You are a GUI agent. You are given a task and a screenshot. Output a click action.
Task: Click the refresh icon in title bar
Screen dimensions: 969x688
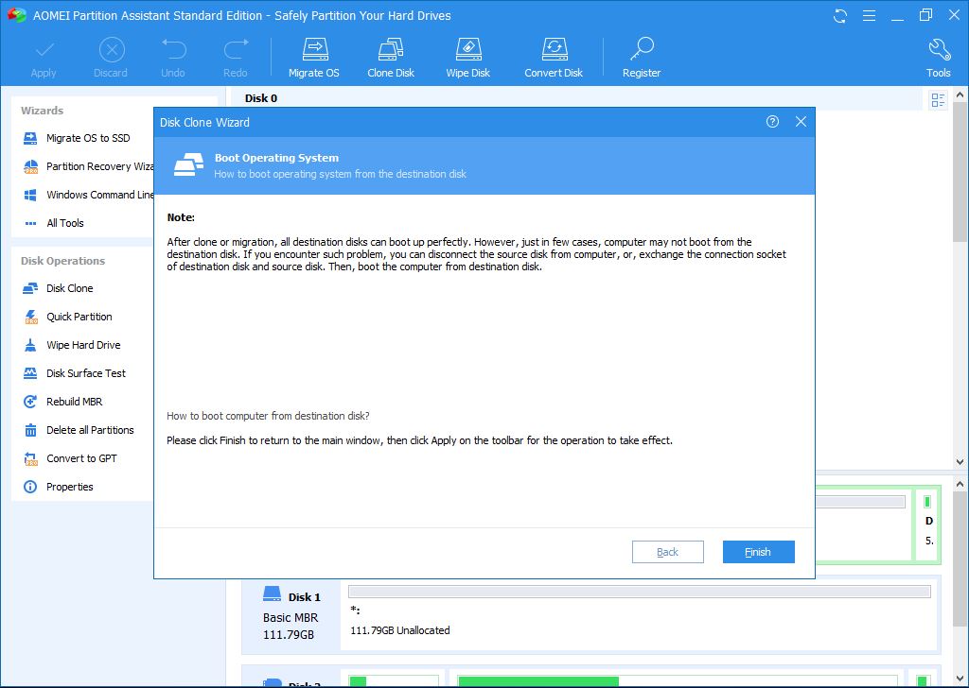click(x=840, y=16)
